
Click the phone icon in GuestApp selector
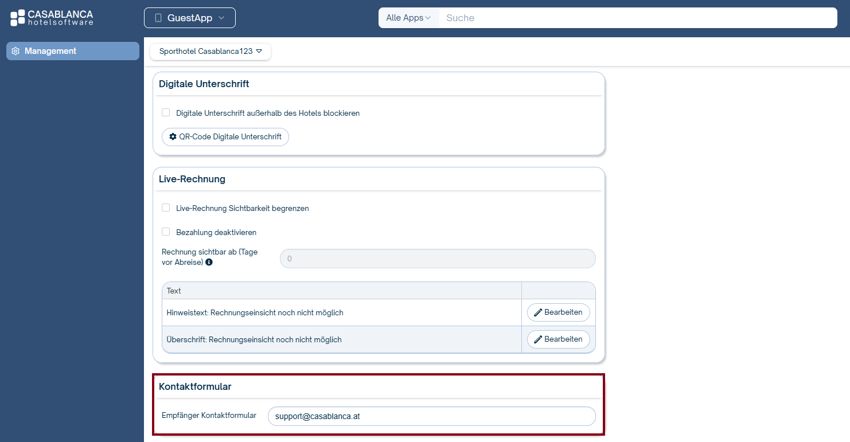tap(158, 18)
